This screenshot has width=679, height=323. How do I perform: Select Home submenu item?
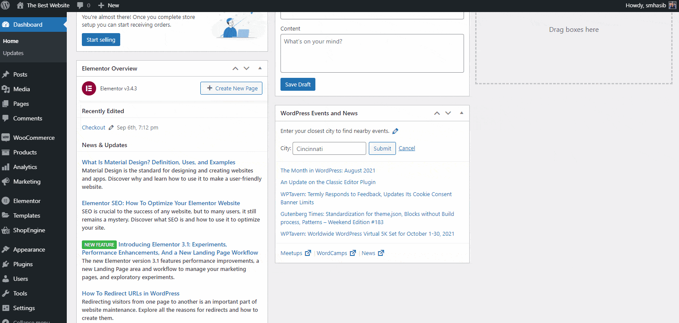(x=11, y=41)
